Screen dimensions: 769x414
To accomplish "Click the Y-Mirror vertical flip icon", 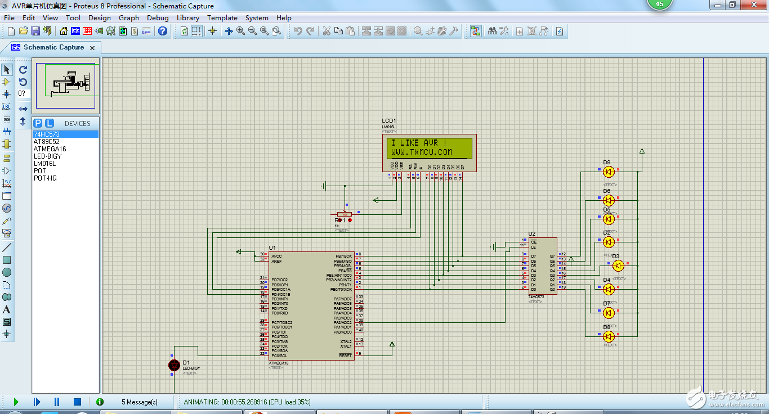I will point(23,121).
